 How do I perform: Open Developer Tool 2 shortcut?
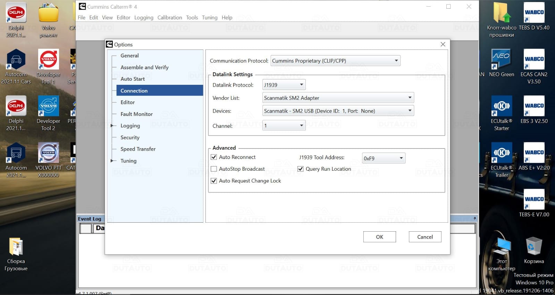[48, 106]
